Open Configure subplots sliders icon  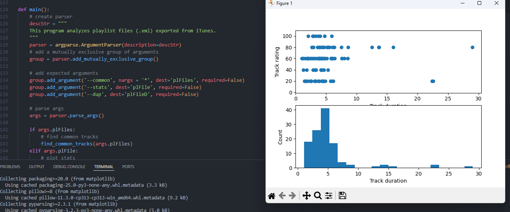pos(329,196)
